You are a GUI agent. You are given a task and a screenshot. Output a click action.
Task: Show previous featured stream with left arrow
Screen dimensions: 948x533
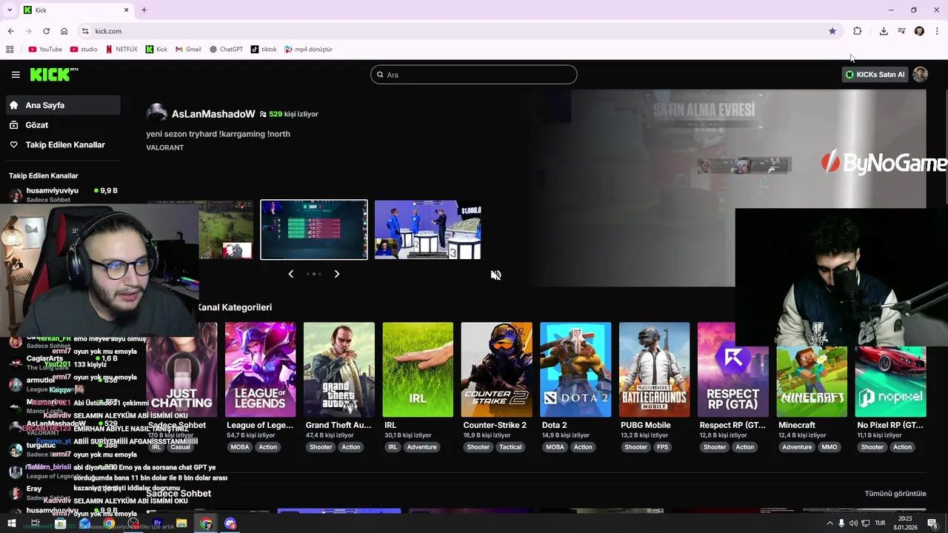pos(290,274)
